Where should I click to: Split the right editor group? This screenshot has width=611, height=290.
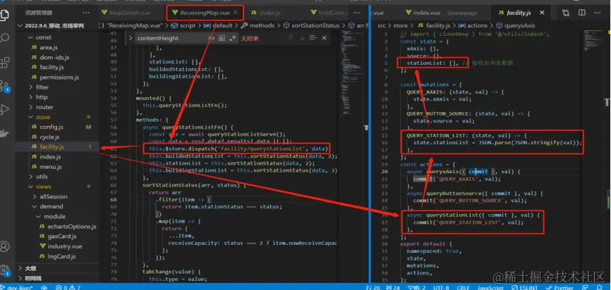(582, 13)
